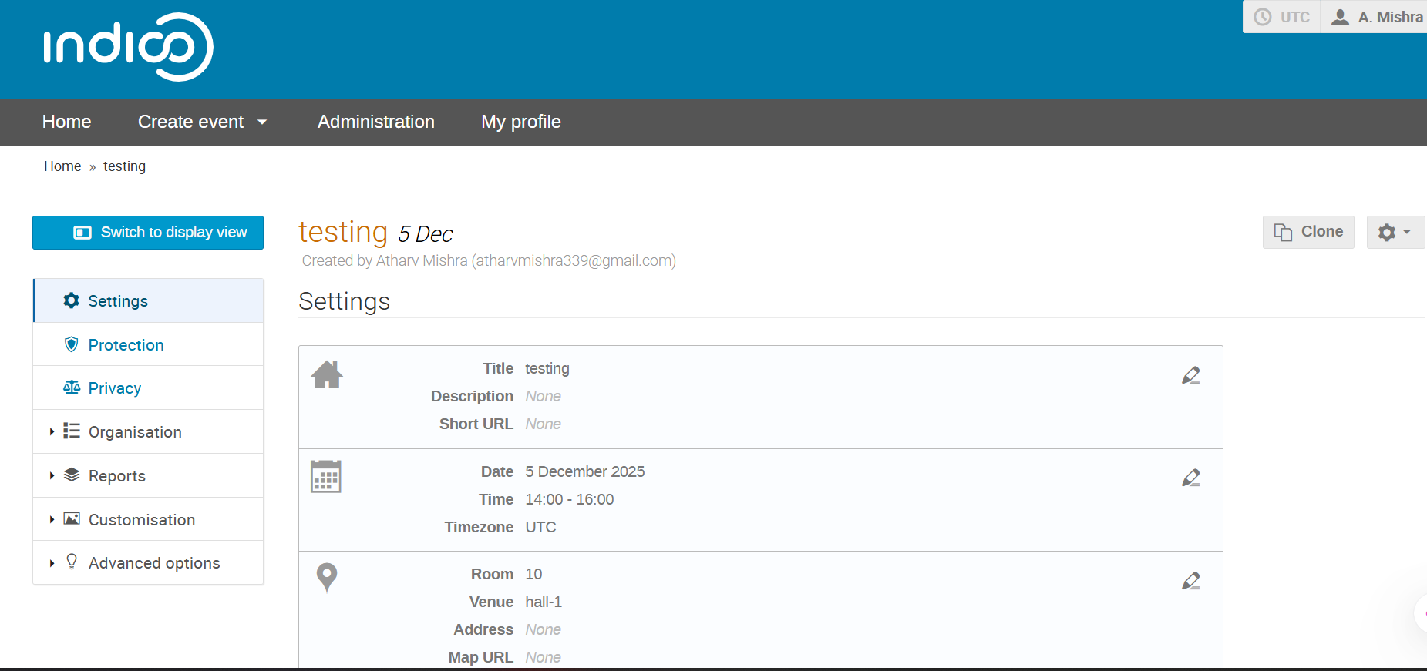Click the UTC timezone clock icon
1427x671 pixels.
click(x=1263, y=17)
